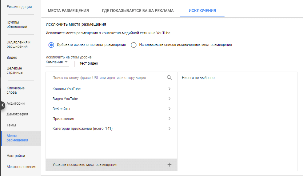Click the plus icon for multiple placements
This screenshot has width=303, height=176.
pyautogui.click(x=169, y=165)
